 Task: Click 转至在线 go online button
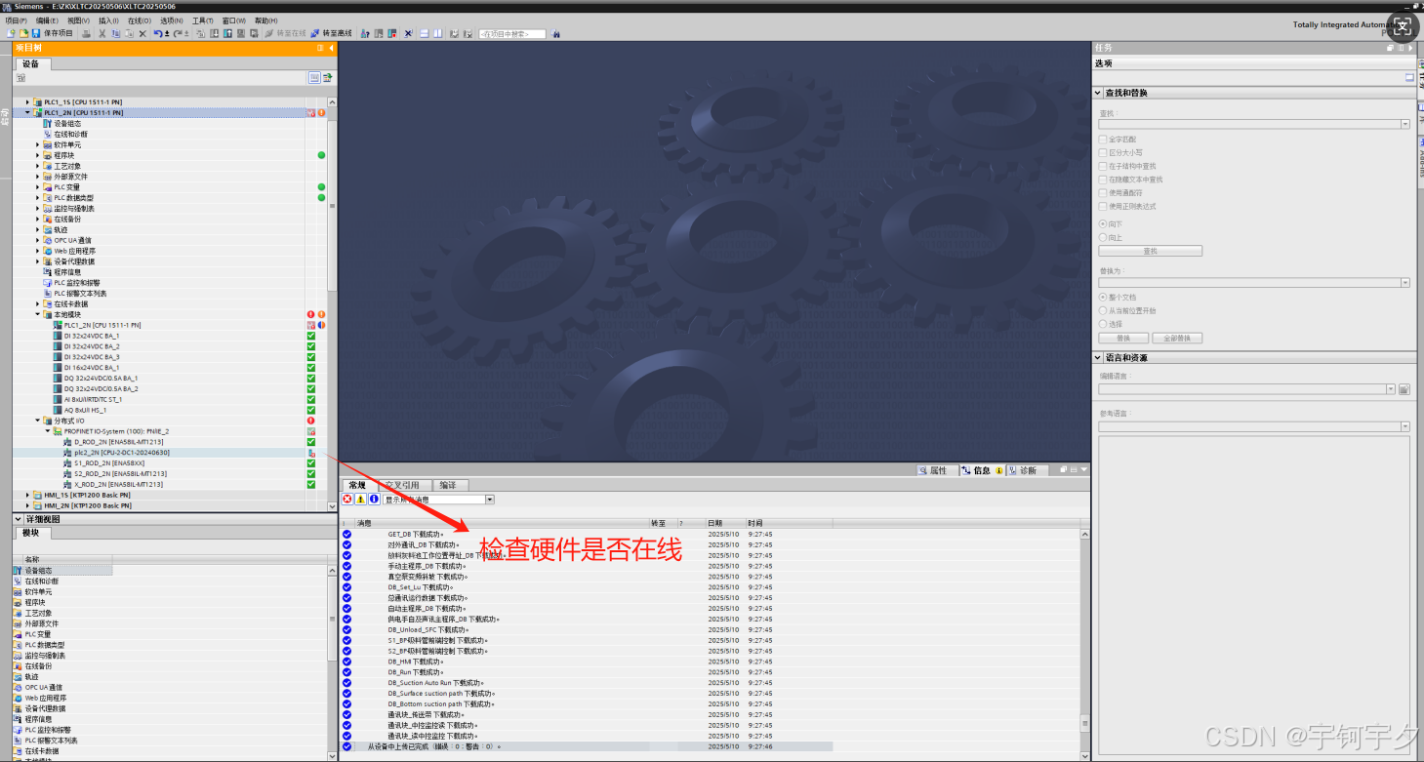click(285, 33)
